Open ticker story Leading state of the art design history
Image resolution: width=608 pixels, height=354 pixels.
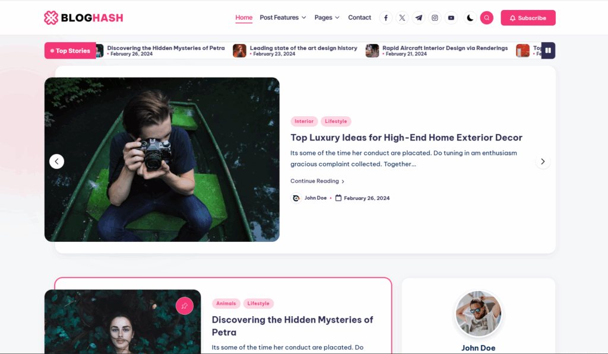303,48
